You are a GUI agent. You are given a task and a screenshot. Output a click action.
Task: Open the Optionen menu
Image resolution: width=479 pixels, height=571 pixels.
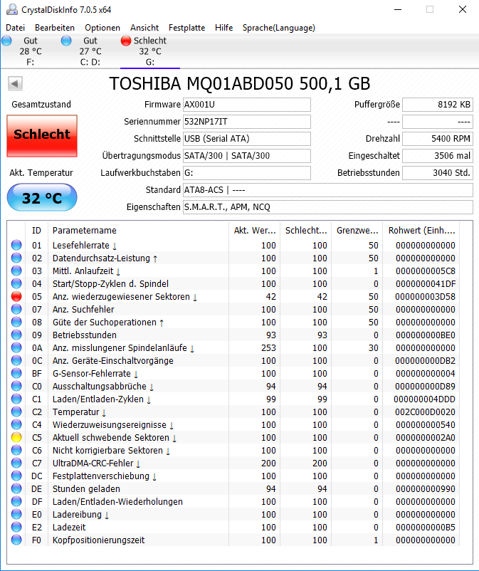click(x=102, y=28)
